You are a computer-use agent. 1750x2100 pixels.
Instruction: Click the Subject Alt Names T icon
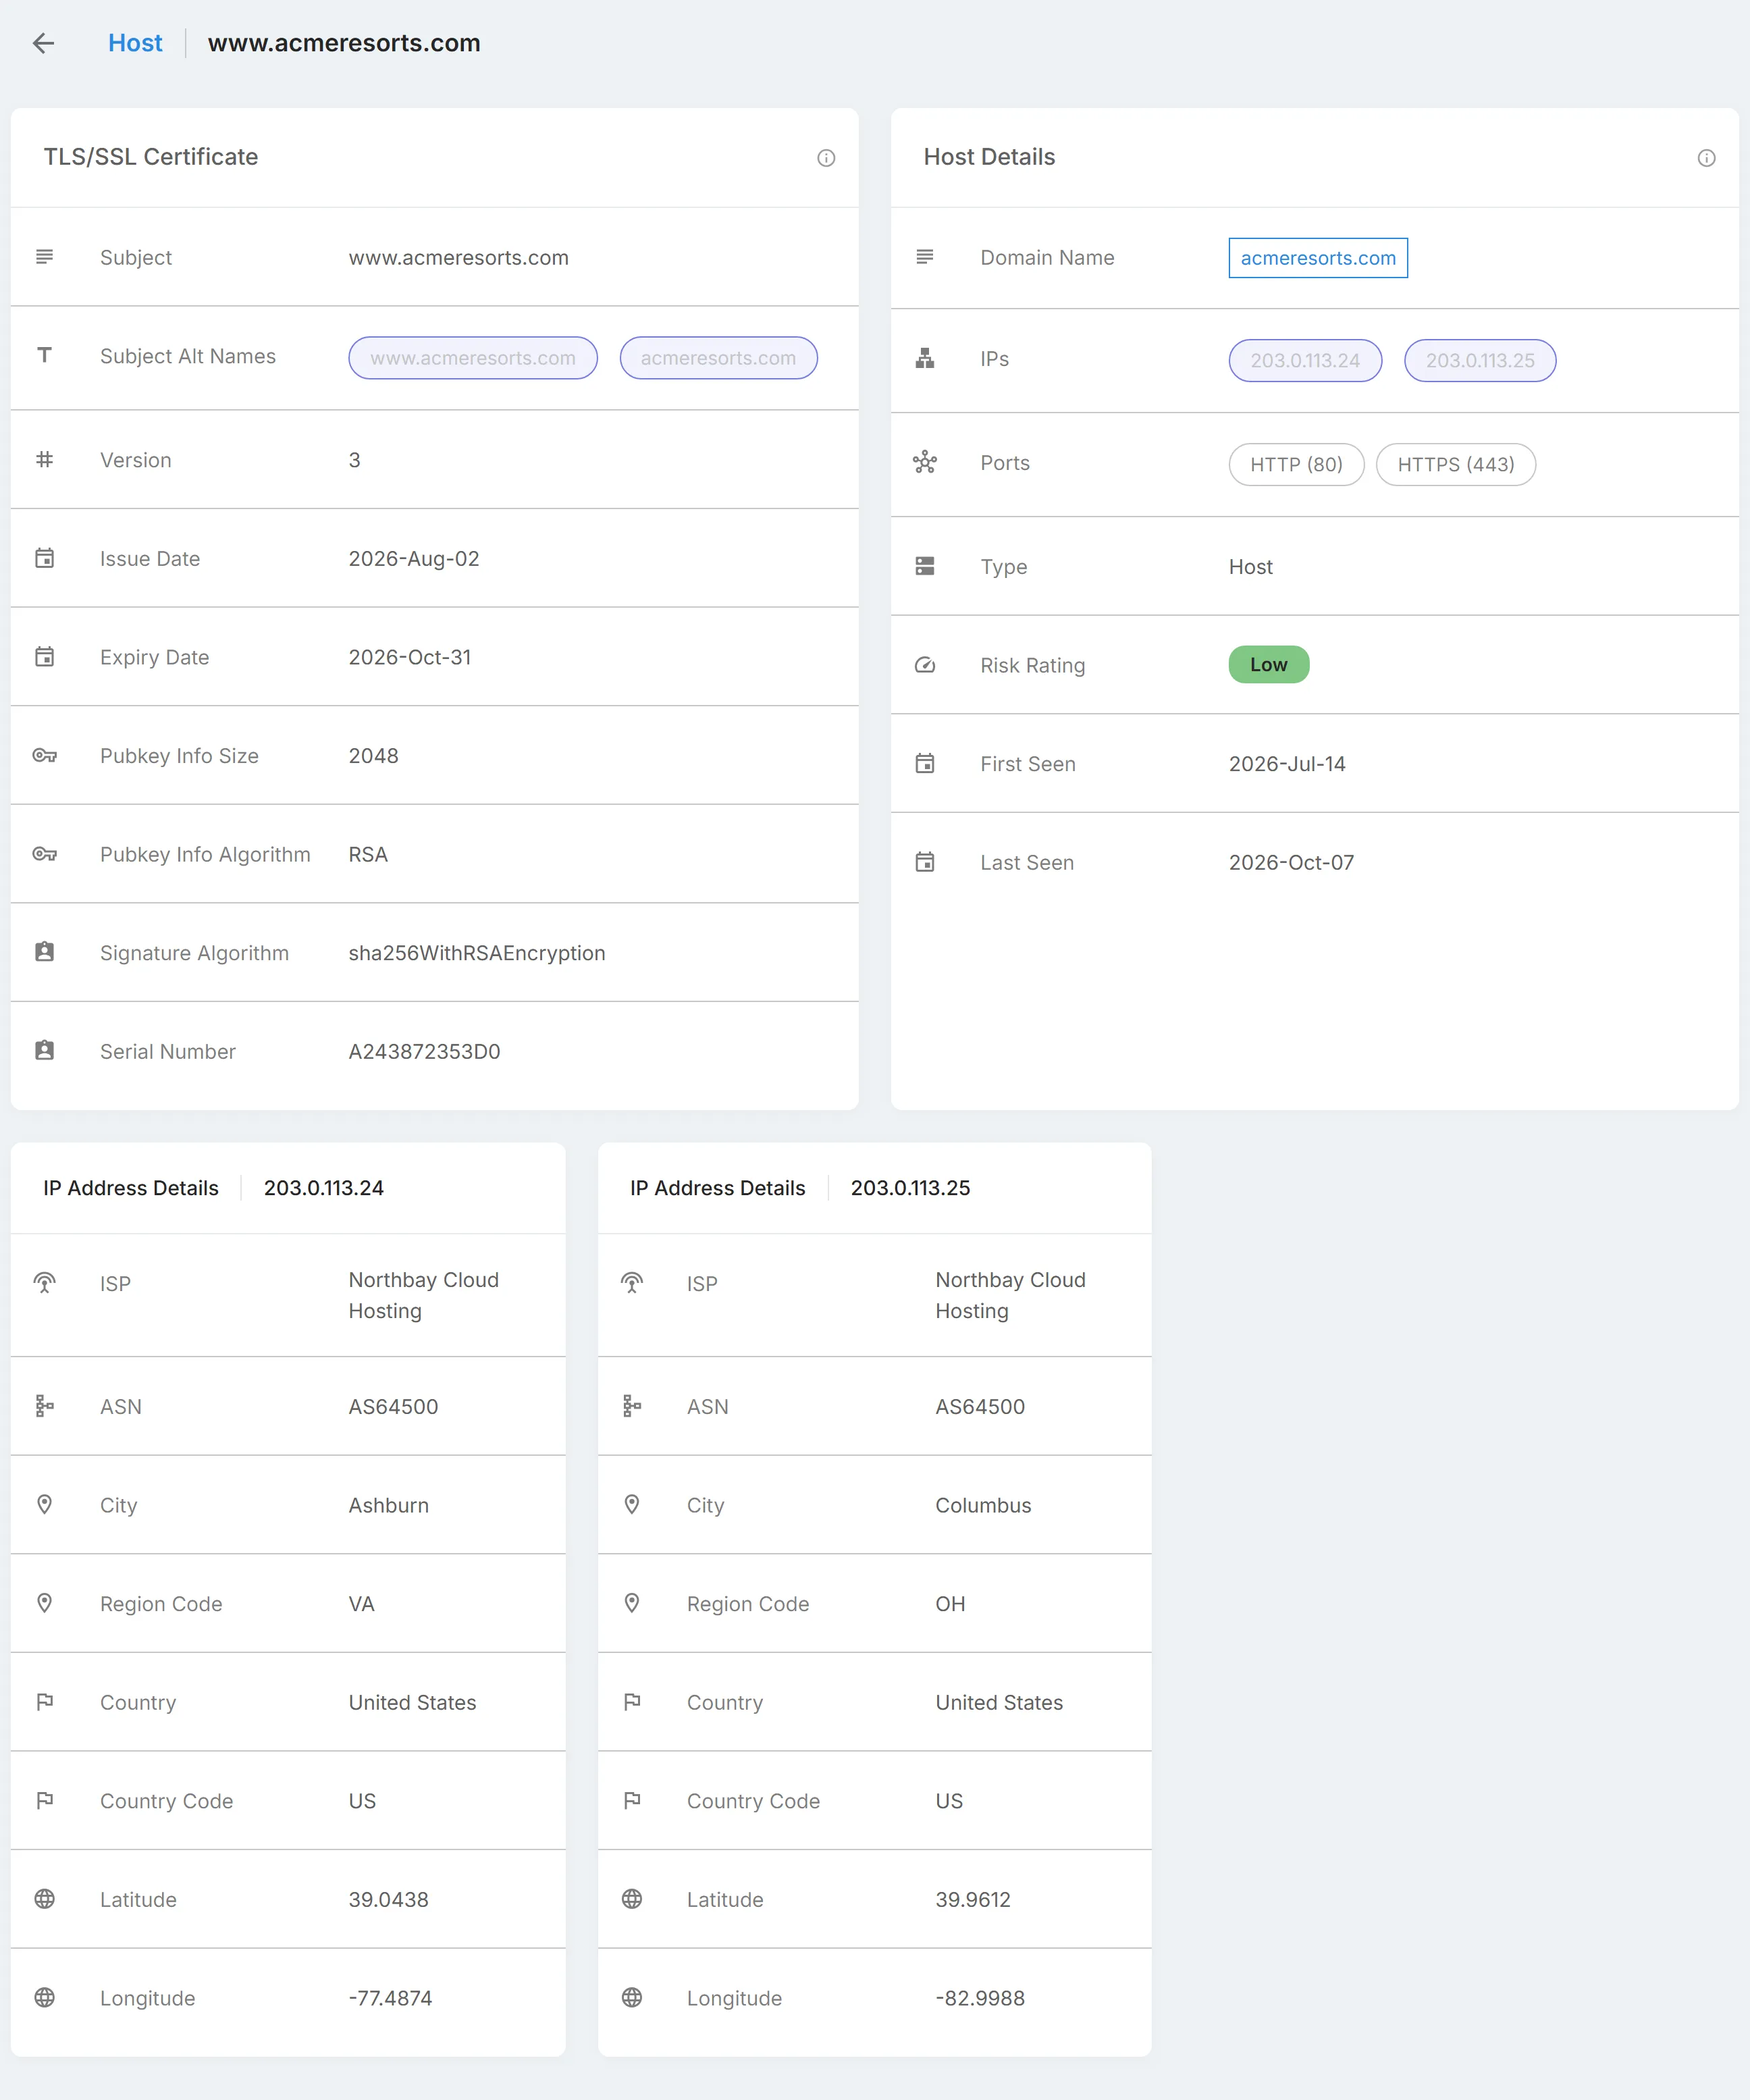44,355
